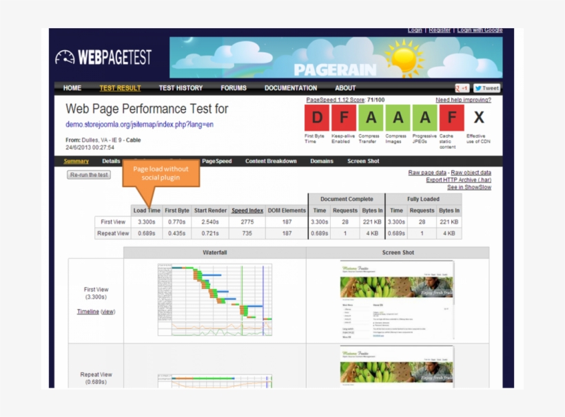
Task: Open the Documentation menu item
Action: 291,88
